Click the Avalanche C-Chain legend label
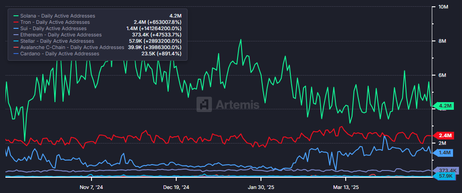 (x=72, y=47)
